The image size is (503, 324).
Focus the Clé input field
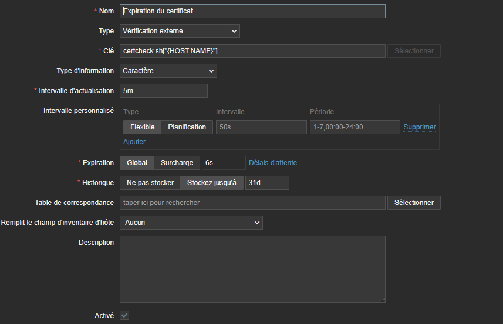click(252, 51)
